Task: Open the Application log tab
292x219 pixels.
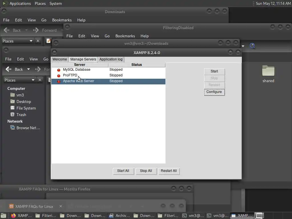Action: click(x=111, y=59)
